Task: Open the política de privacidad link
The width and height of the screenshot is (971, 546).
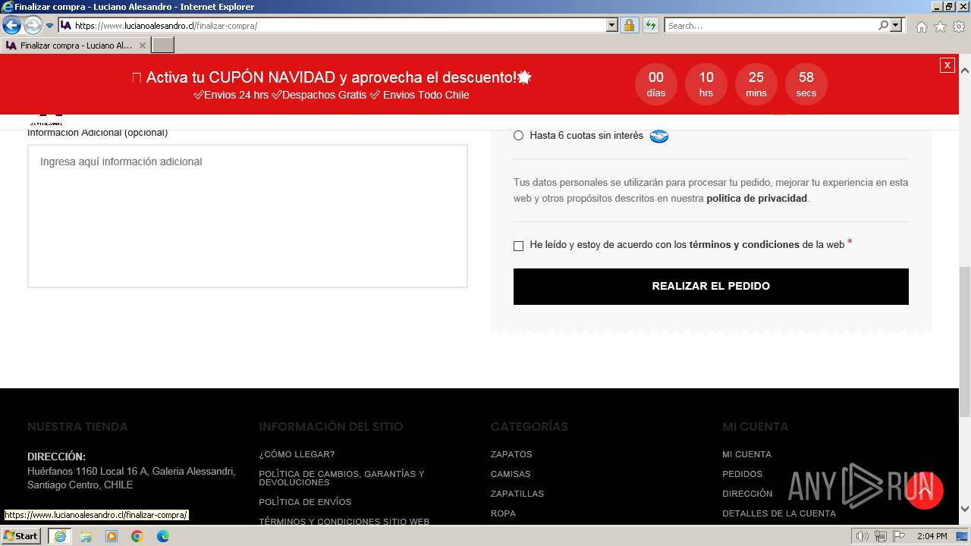Action: (756, 199)
